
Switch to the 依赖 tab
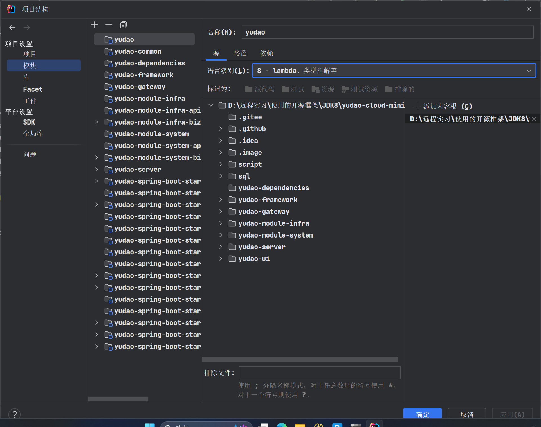pyautogui.click(x=266, y=53)
